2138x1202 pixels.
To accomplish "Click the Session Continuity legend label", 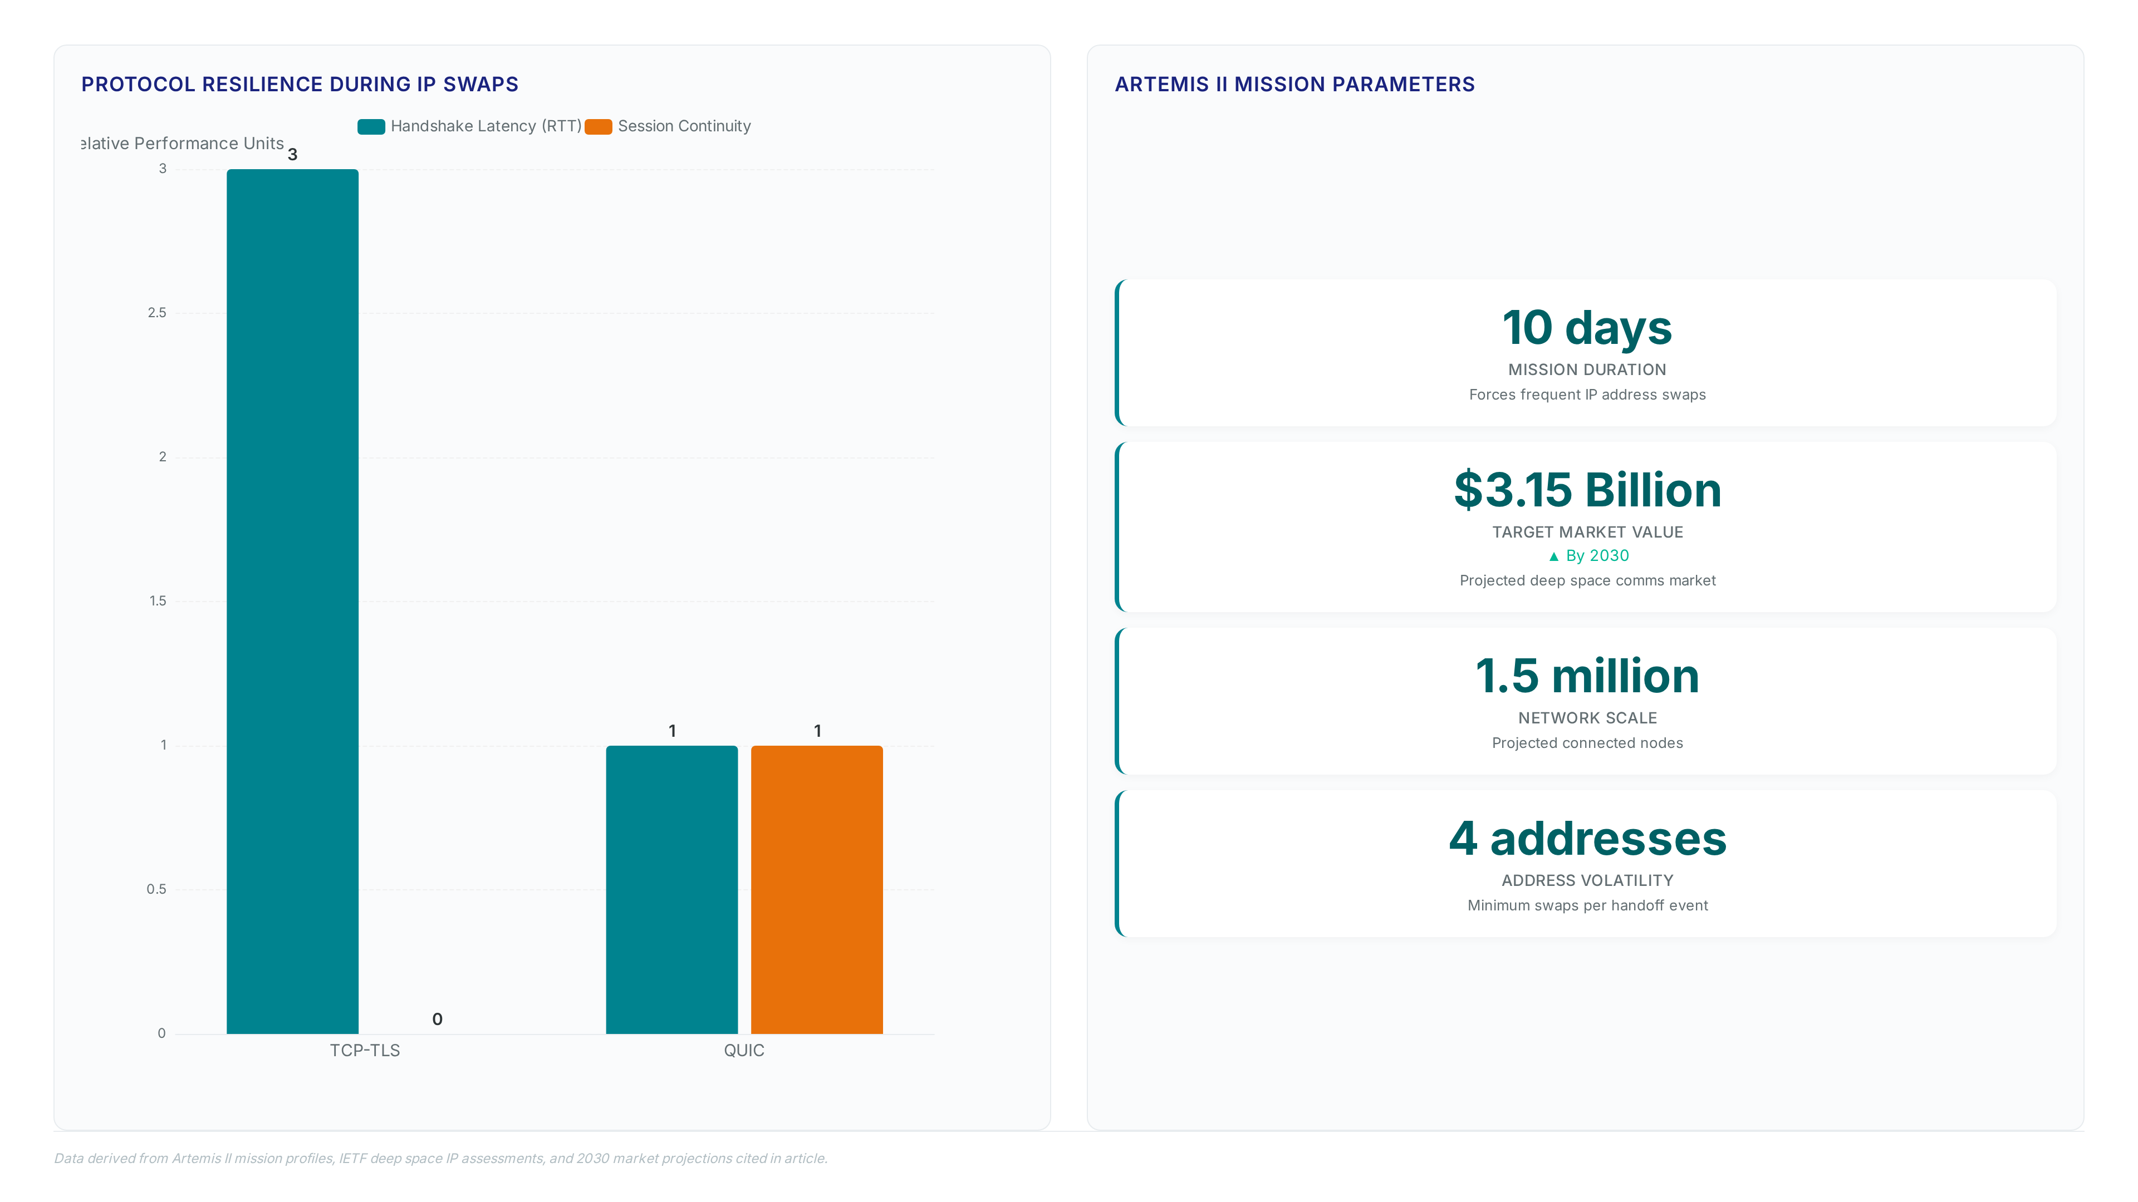I will (x=684, y=126).
